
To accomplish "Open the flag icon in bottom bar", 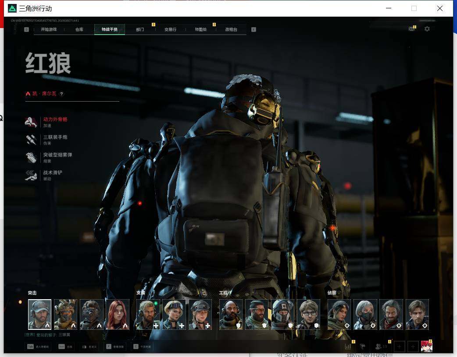I will tap(363, 346).
